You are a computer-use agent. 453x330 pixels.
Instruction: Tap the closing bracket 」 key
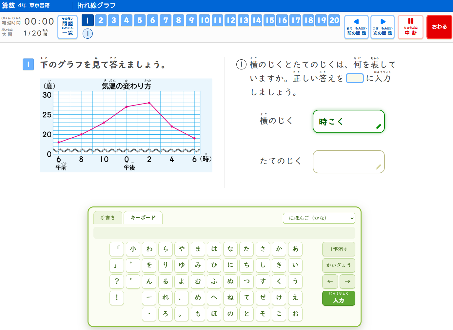(x=117, y=265)
